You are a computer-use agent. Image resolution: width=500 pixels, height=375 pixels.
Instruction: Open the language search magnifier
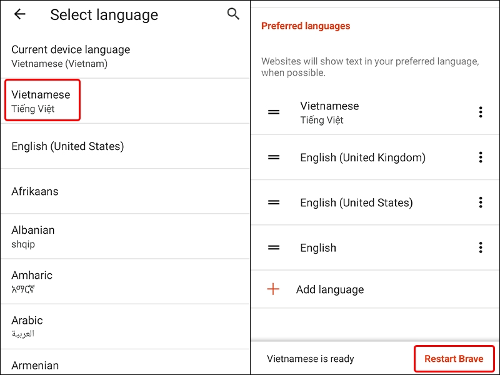tap(233, 14)
